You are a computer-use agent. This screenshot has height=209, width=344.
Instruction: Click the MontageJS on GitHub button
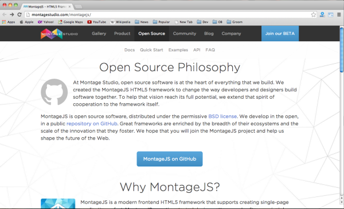coord(170,159)
